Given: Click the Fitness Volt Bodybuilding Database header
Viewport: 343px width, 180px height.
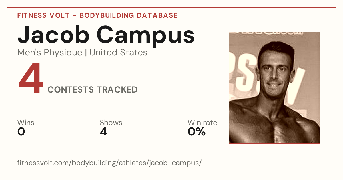Looking at the screenshot, I should coord(97,15).
